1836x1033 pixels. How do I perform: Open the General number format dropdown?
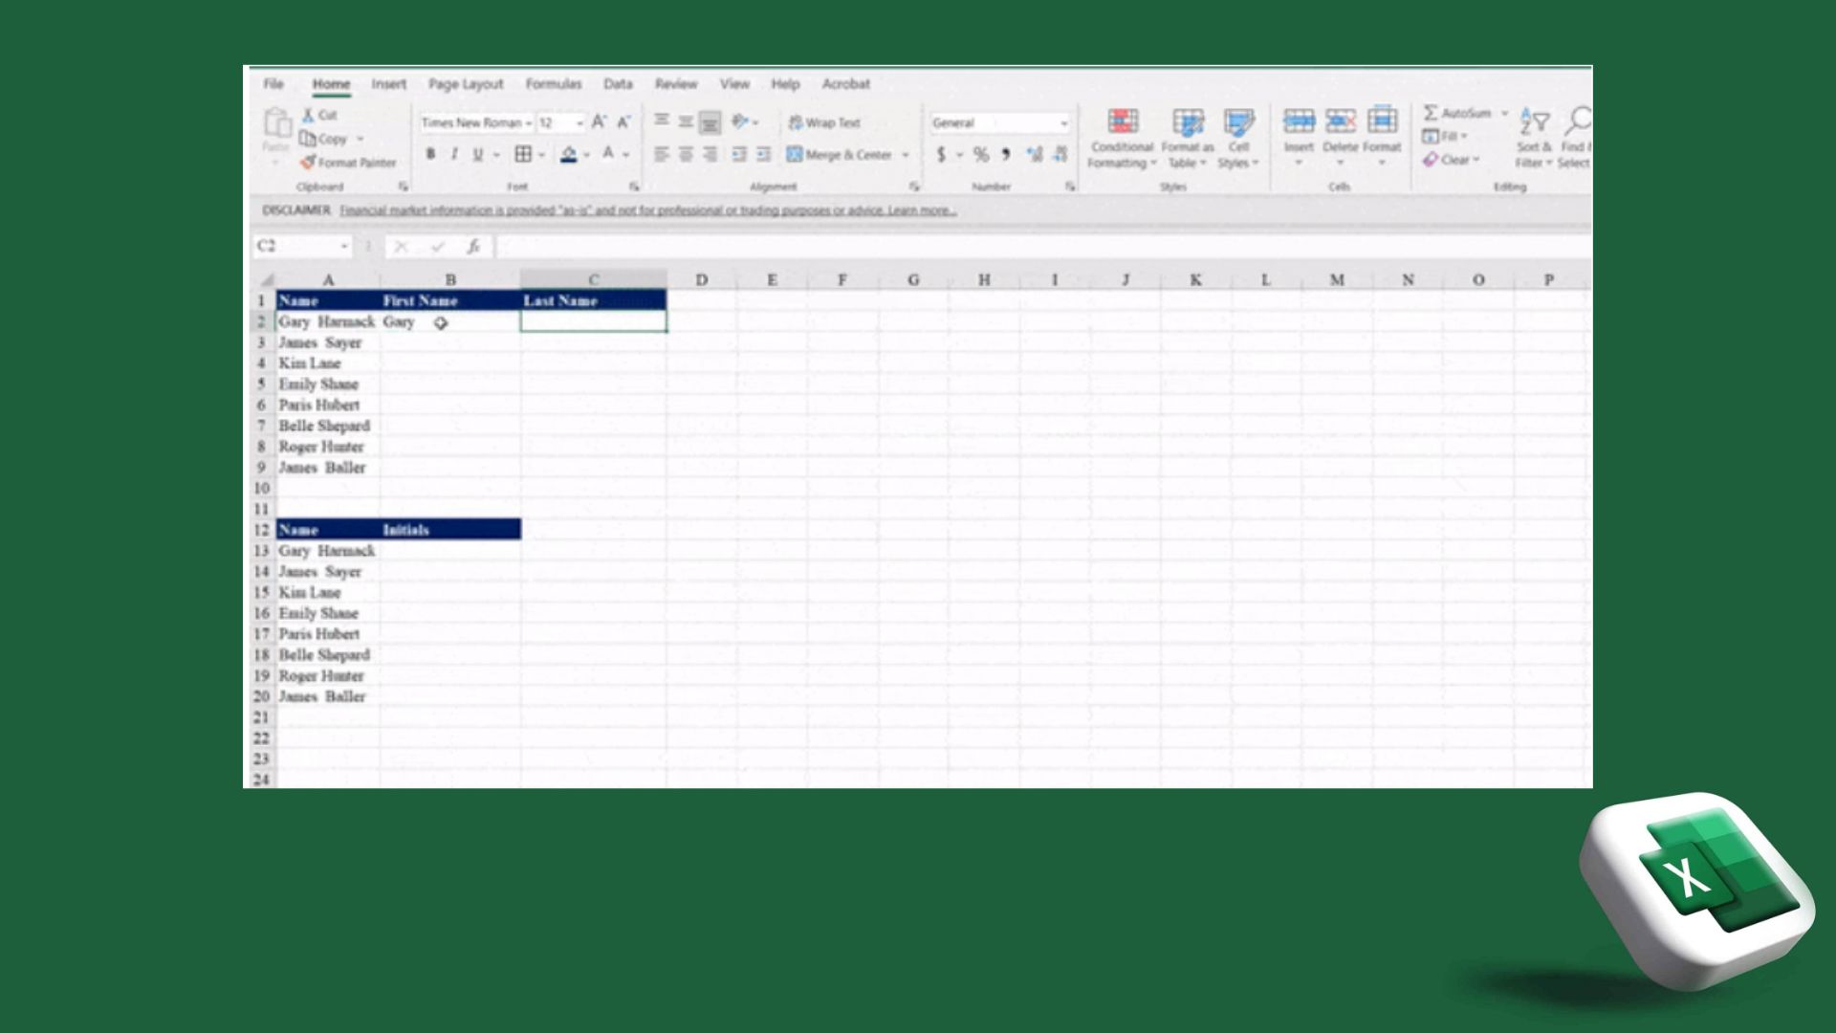point(1063,123)
